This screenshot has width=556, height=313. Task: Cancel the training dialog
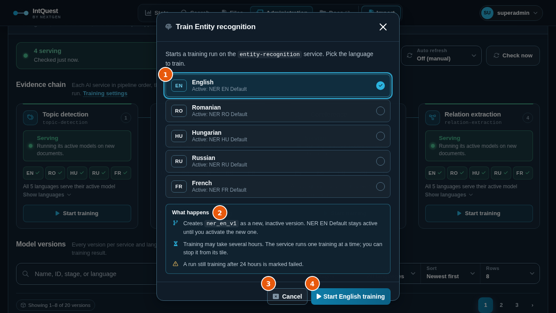[287, 296]
